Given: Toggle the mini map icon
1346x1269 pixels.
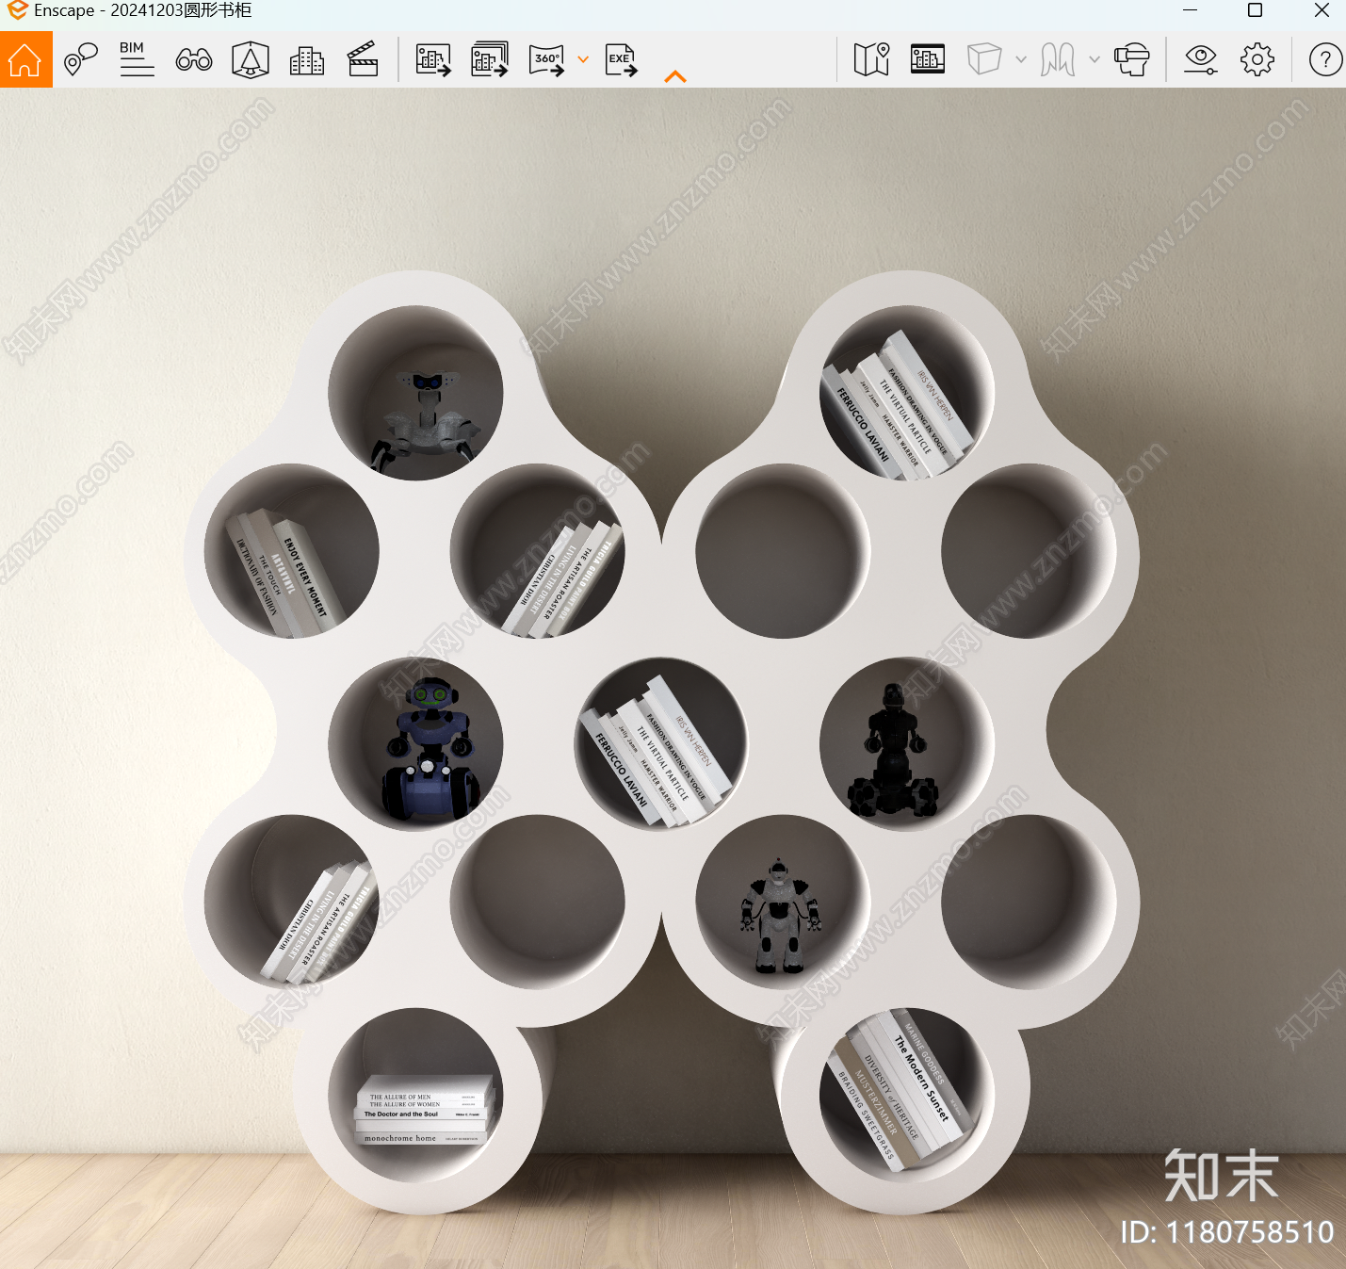Looking at the screenshot, I should [871, 59].
